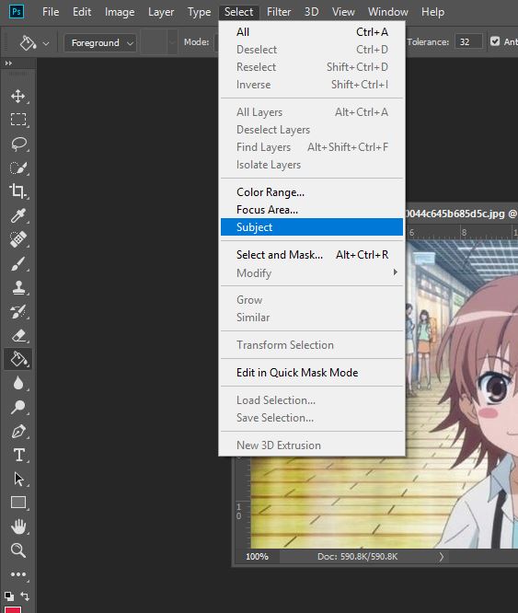Select the History Brush tool
The height and width of the screenshot is (613, 518).
point(18,312)
